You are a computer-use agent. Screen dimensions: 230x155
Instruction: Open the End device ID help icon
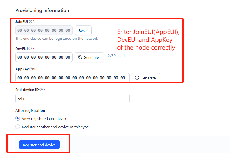(x=41, y=90)
